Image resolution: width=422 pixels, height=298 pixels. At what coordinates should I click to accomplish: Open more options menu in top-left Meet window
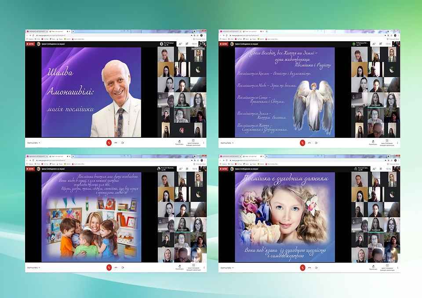[x=204, y=143]
